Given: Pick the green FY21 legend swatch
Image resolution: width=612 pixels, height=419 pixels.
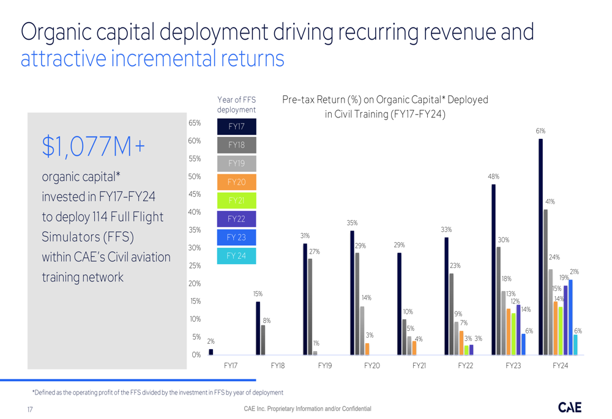Looking at the screenshot, I should coord(236,201).
